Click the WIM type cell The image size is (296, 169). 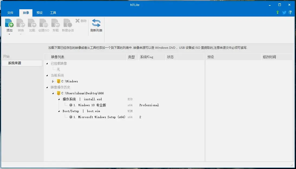130,111
